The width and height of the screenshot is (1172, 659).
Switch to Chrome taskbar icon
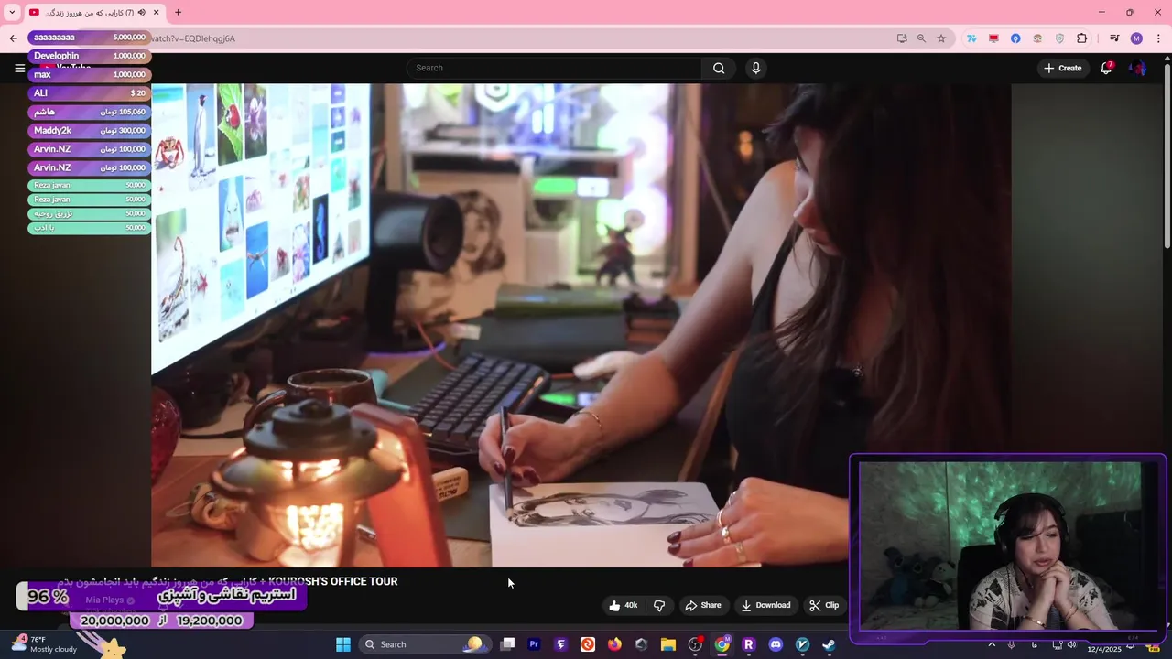[722, 644]
